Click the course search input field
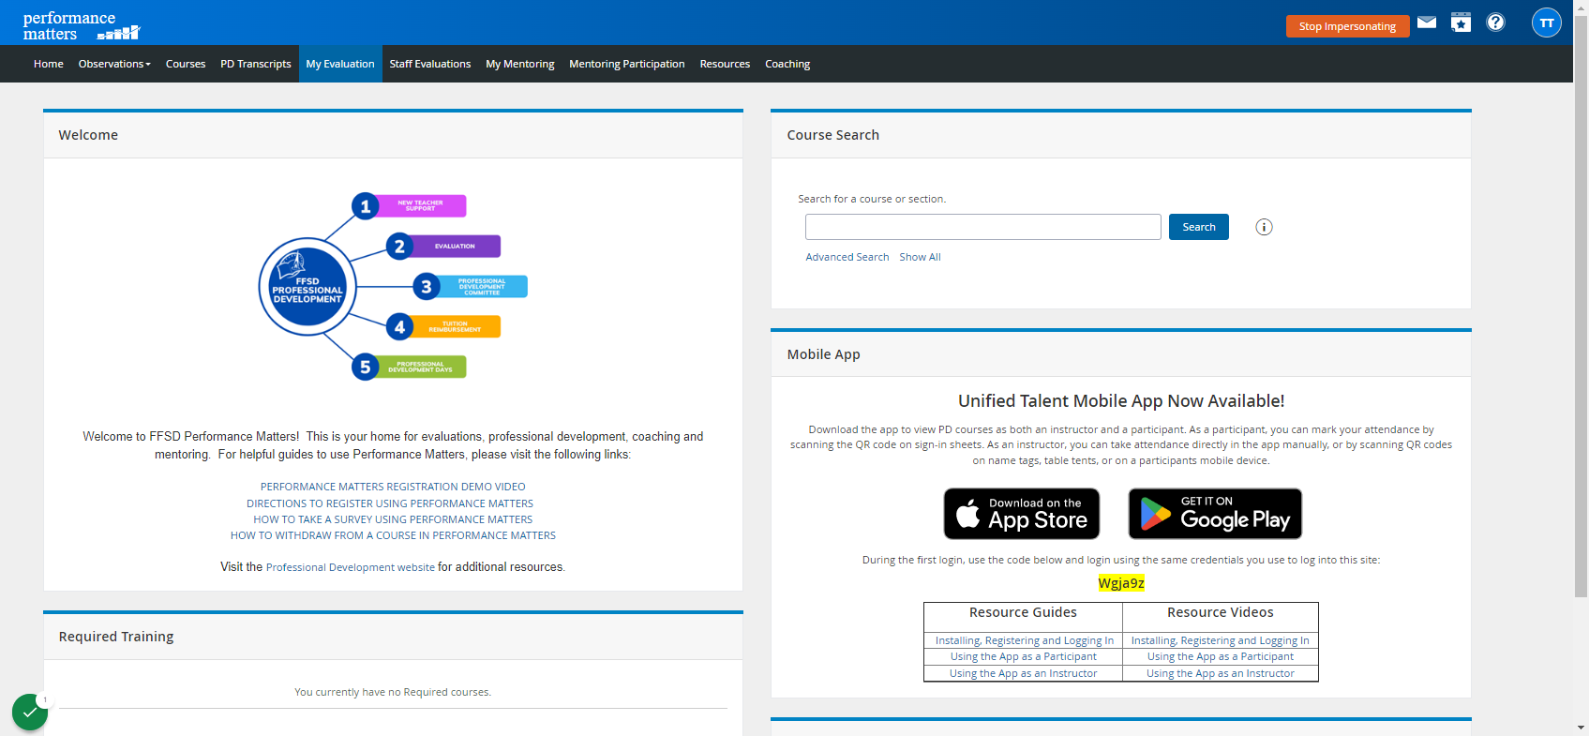Viewport: 1589px width, 736px height. click(x=983, y=227)
